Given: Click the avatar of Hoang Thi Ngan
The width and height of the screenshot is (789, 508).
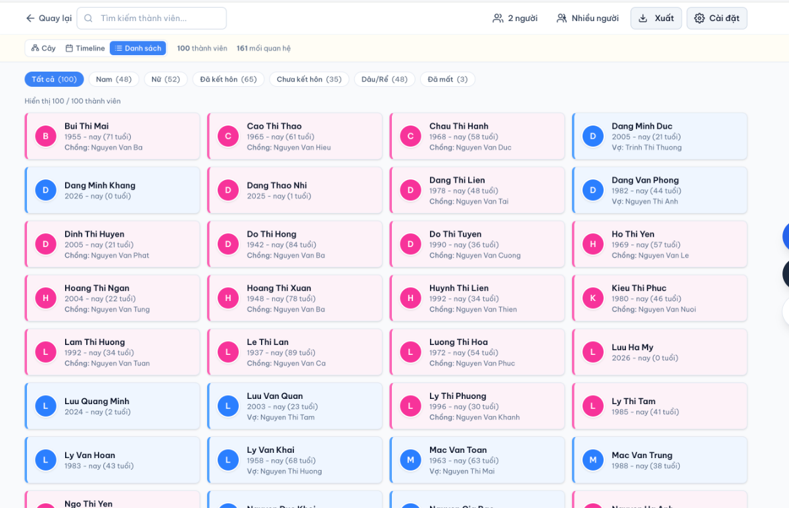Looking at the screenshot, I should (x=45, y=298).
